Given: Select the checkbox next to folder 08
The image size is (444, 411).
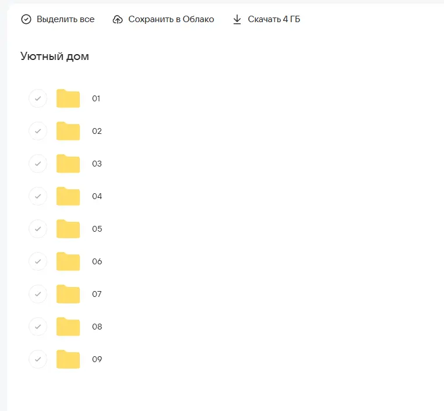Looking at the screenshot, I should (38, 327).
